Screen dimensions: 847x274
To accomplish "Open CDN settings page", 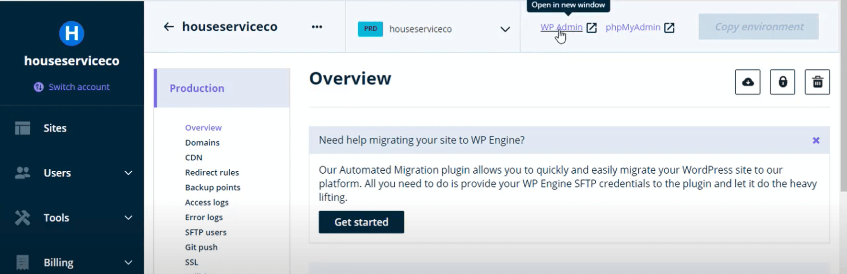I will (194, 157).
